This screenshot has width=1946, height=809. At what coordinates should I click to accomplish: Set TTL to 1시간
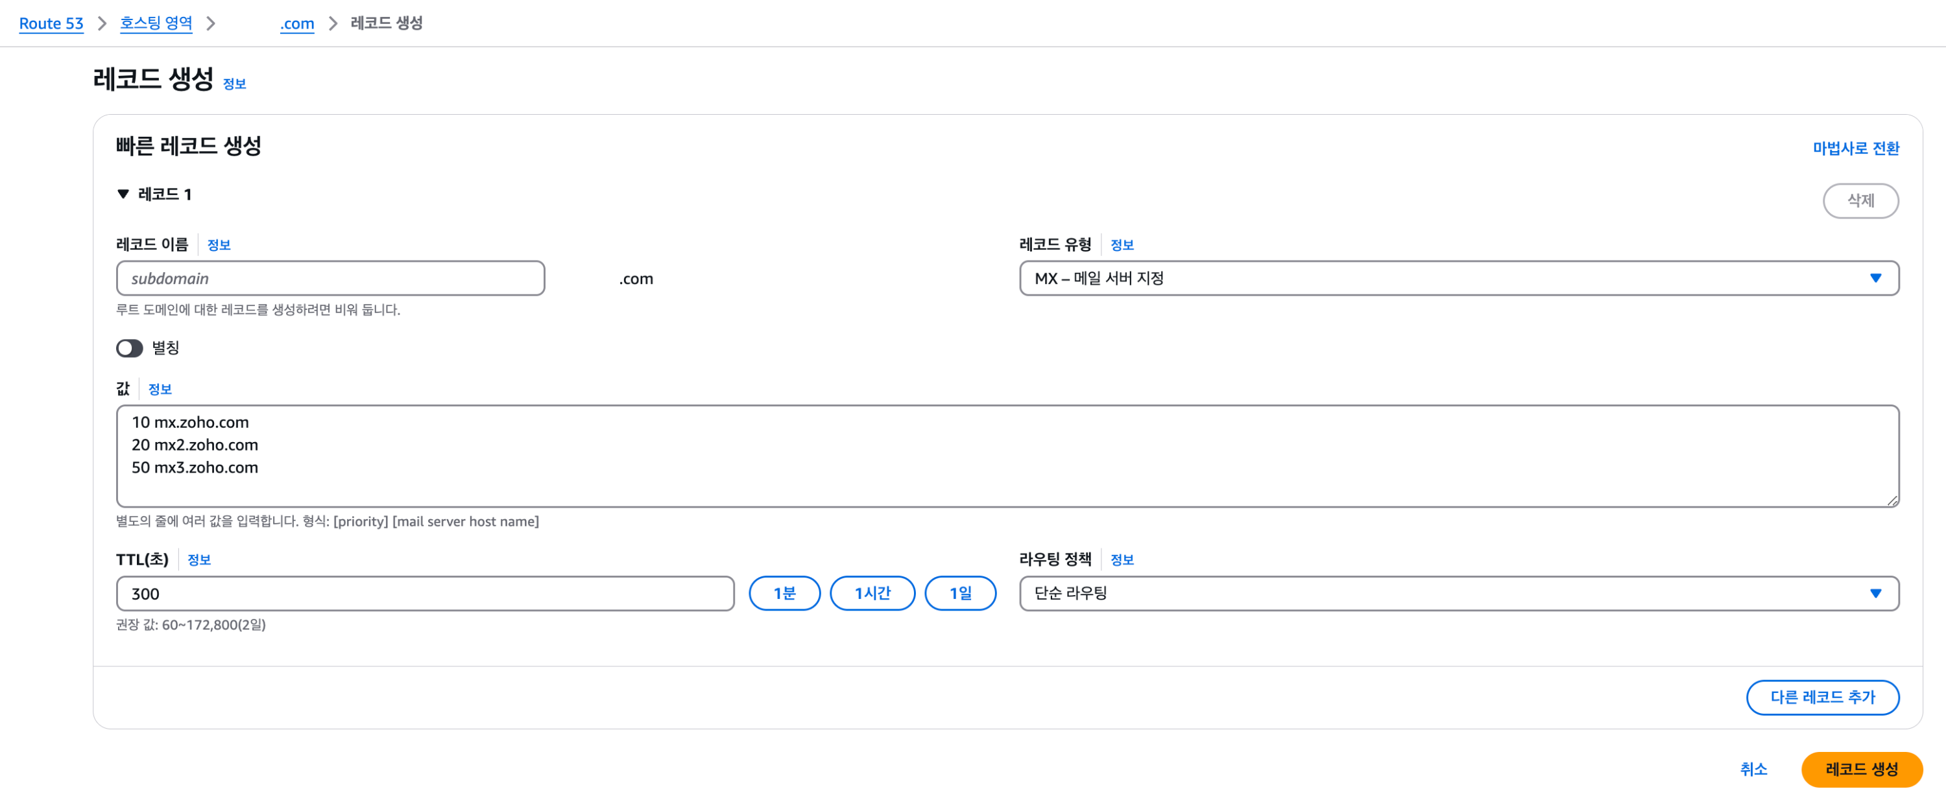point(872,594)
